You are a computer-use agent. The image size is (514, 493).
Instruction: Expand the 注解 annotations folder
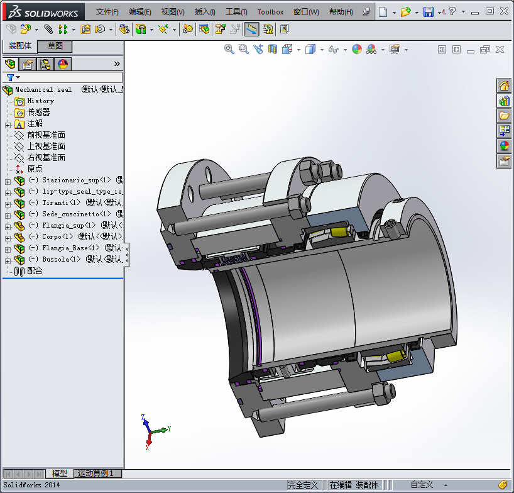point(8,124)
